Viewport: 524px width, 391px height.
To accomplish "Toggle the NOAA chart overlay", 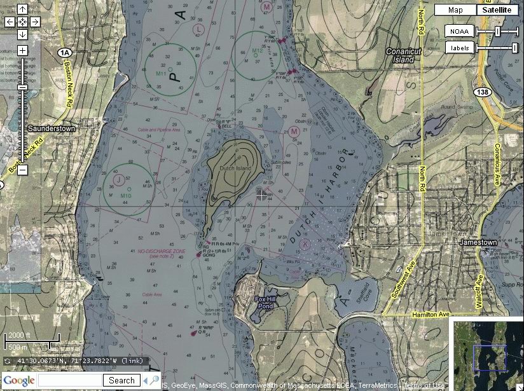I will (459, 31).
